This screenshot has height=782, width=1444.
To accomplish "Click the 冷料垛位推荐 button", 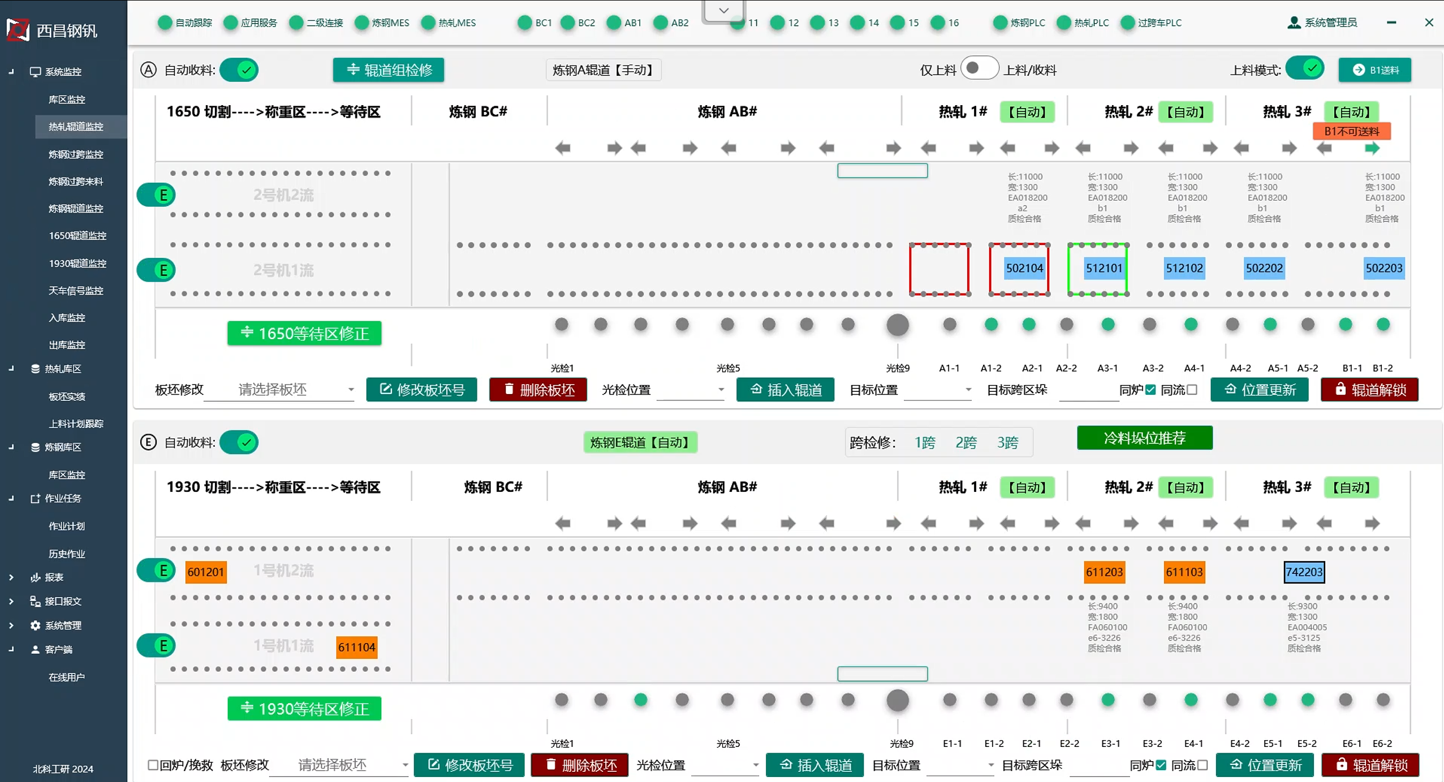I will coord(1144,438).
